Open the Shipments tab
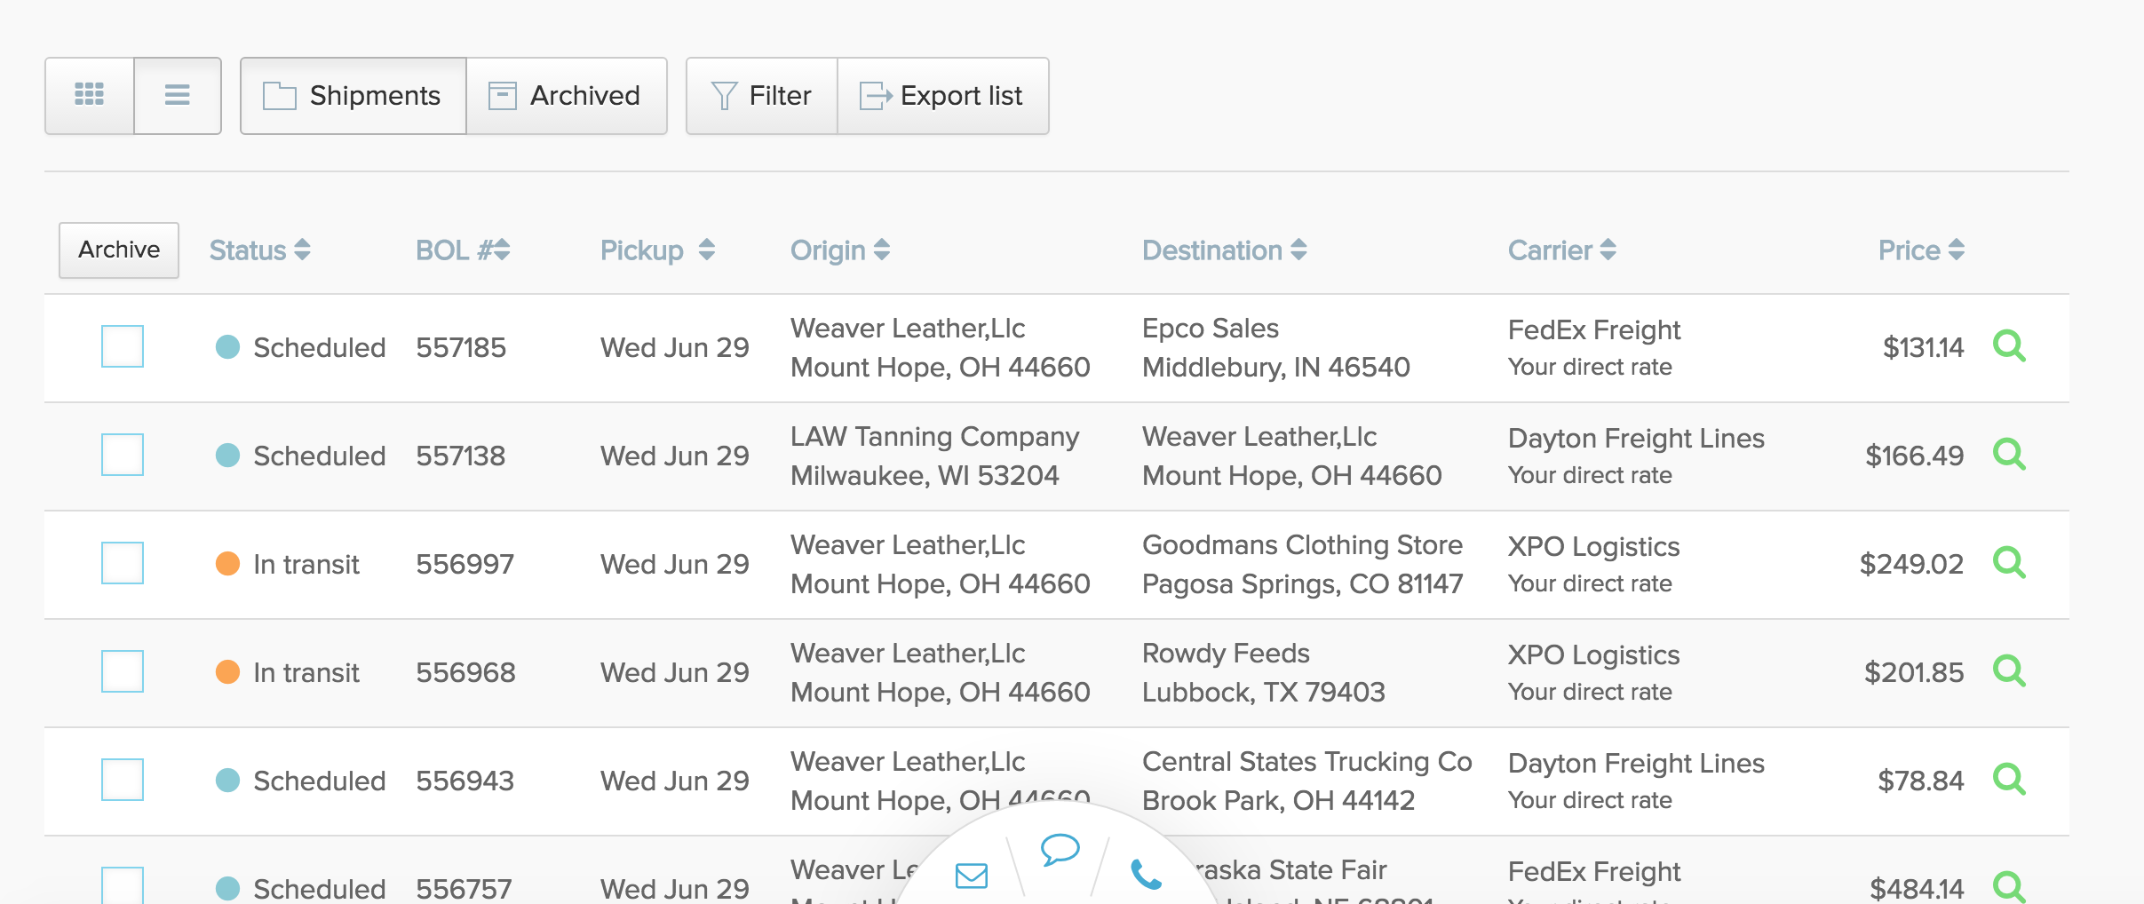The image size is (2144, 904). tap(353, 96)
